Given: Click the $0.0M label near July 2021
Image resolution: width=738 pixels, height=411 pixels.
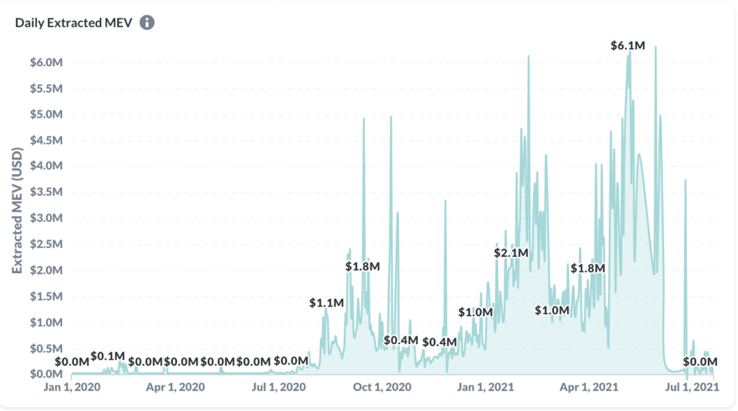Looking at the screenshot, I should tap(700, 362).
